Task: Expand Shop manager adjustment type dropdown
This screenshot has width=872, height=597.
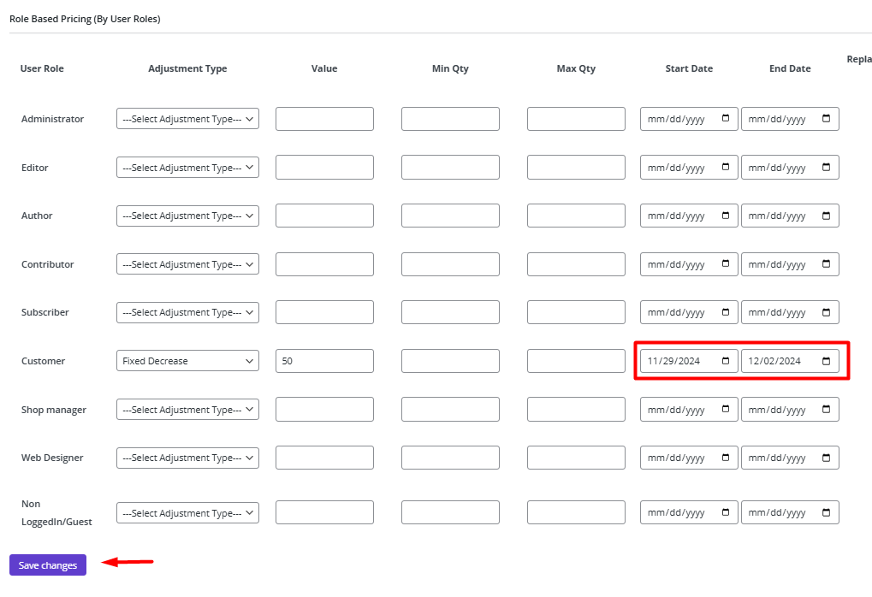Action: click(187, 410)
